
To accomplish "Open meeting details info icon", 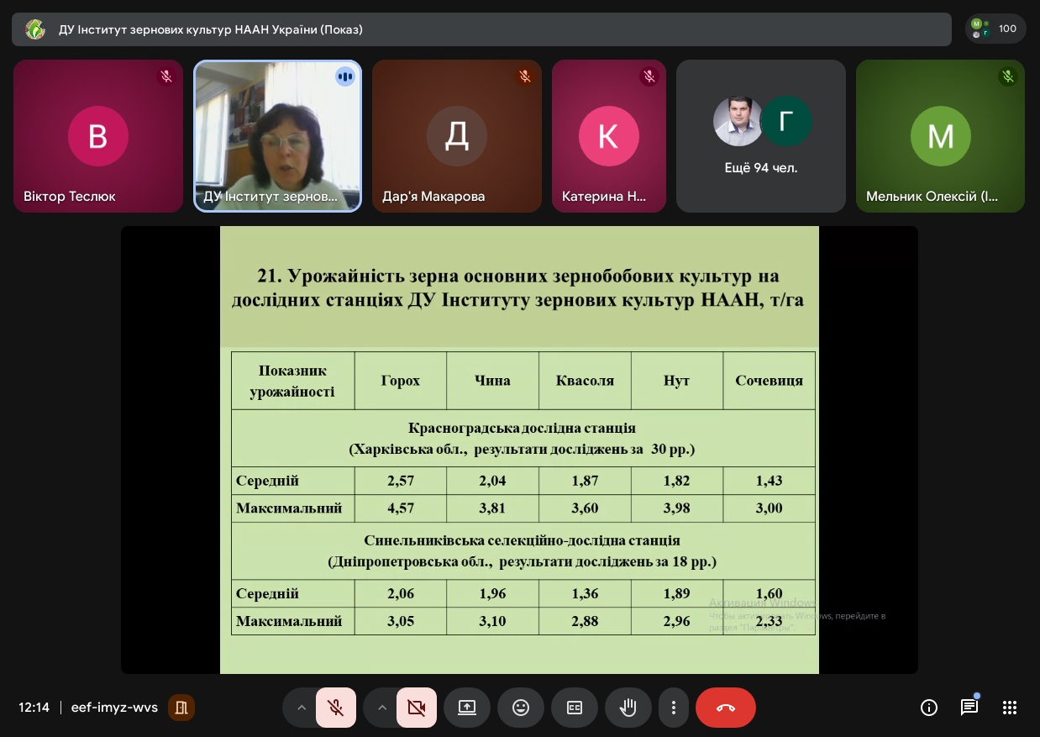I will (929, 708).
